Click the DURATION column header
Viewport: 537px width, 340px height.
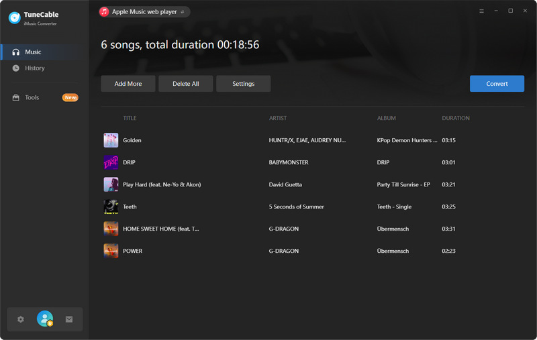click(x=455, y=119)
